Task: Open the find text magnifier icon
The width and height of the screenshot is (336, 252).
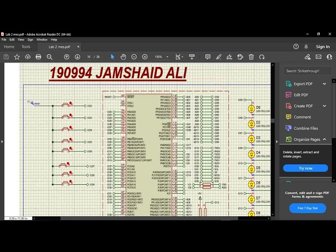Action: pos(49,57)
